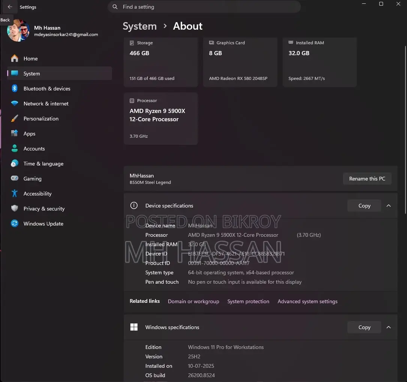Click the 25H2 version value
407x382 pixels.
click(x=194, y=356)
